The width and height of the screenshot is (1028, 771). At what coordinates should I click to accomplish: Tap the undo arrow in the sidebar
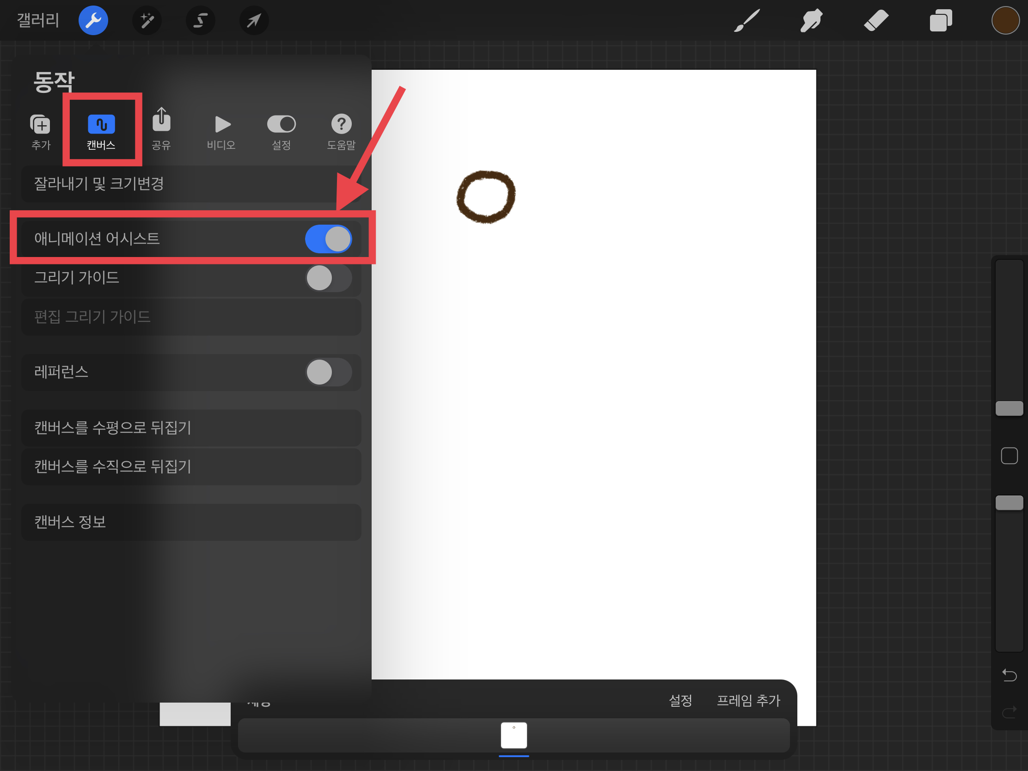(x=1009, y=675)
